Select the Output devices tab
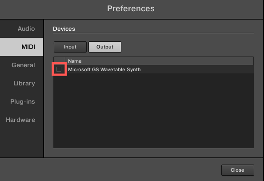Image resolution: width=264 pixels, height=181 pixels. point(105,47)
